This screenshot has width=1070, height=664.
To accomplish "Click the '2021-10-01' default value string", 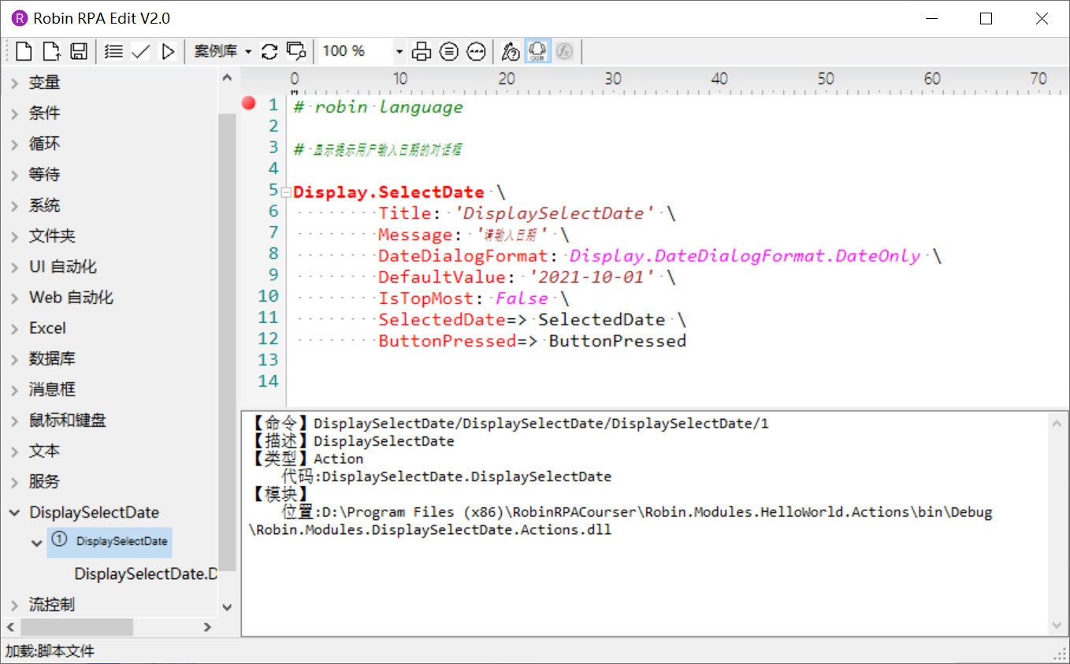I will (592, 277).
